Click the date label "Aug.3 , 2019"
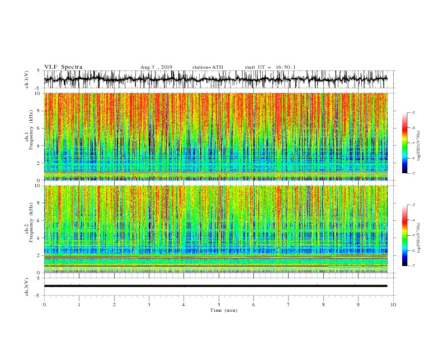The width and height of the screenshot is (443, 342). [x=156, y=67]
